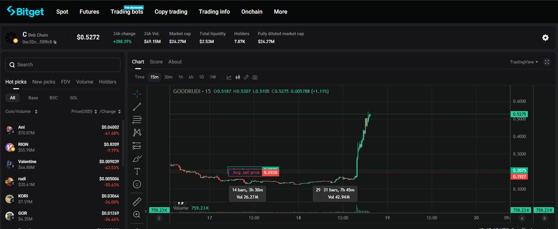Image resolution: width=558 pixels, height=229 pixels.
Task: Select the 15m timeframe
Action: coord(154,77)
